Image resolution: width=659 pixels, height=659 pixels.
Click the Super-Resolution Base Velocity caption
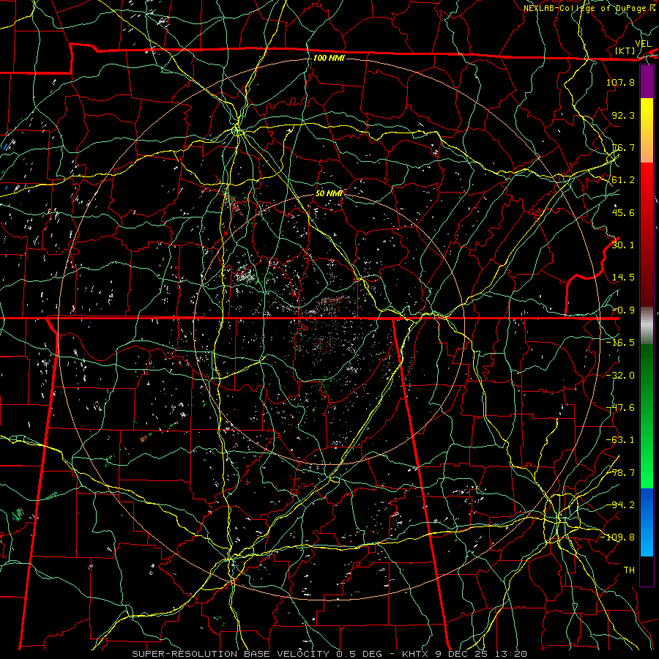(329, 654)
